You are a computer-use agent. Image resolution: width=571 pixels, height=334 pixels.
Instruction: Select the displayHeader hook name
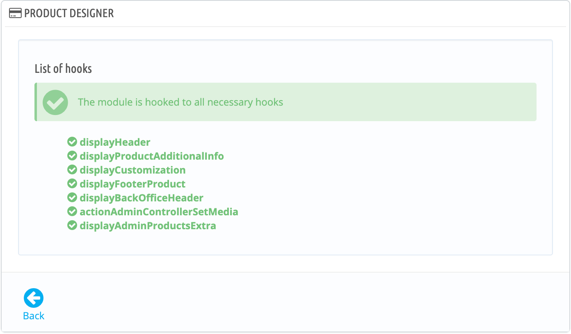click(115, 142)
